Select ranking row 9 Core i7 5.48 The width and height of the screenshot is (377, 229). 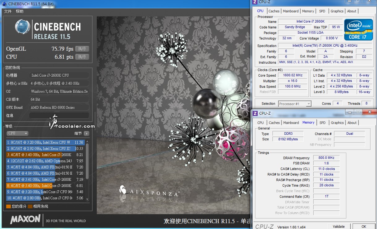[45, 192]
